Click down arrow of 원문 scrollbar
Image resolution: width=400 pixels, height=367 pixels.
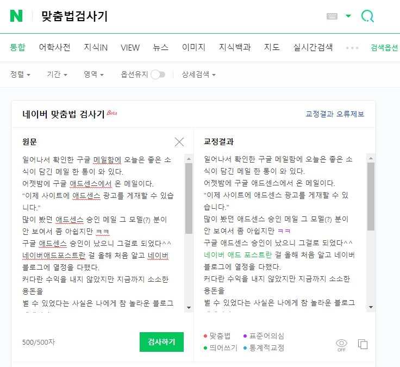tap(189, 308)
